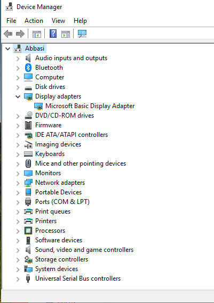The image size is (214, 303).
Task: Click the Keyboards icon
Action: pos(28,154)
